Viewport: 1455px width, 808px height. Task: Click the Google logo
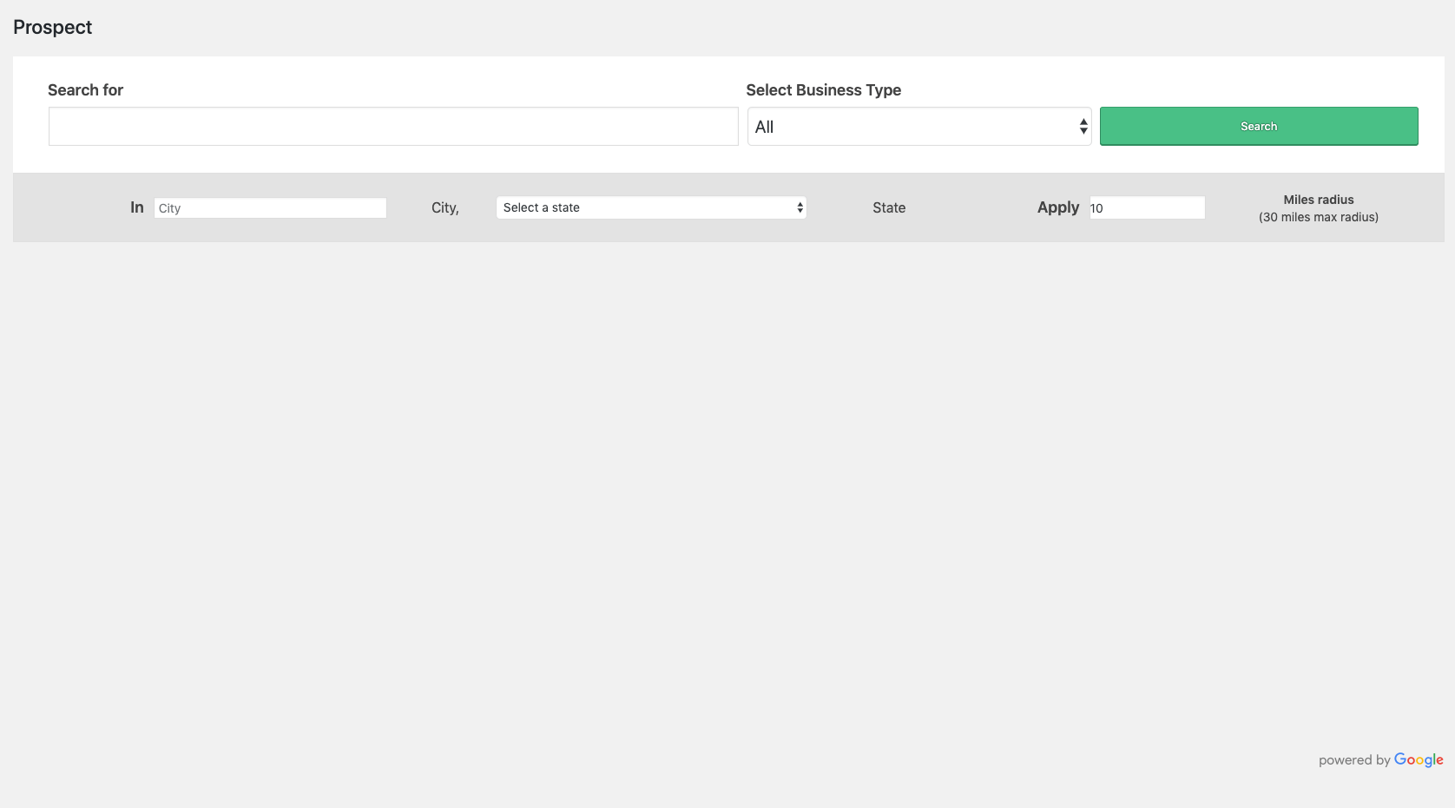click(x=1419, y=760)
